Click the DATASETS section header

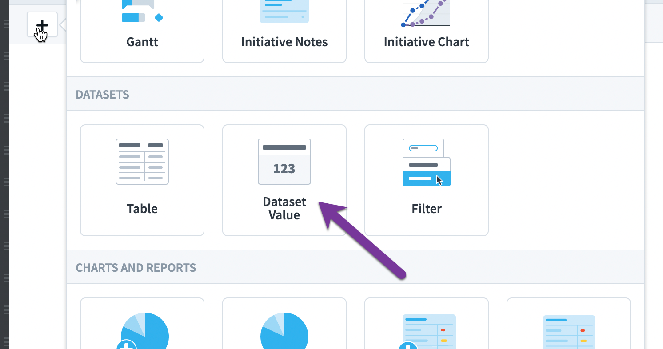click(x=102, y=95)
